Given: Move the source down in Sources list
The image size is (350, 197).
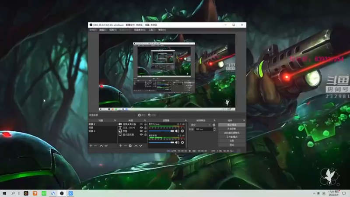Looking at the screenshot, I should [140, 146].
